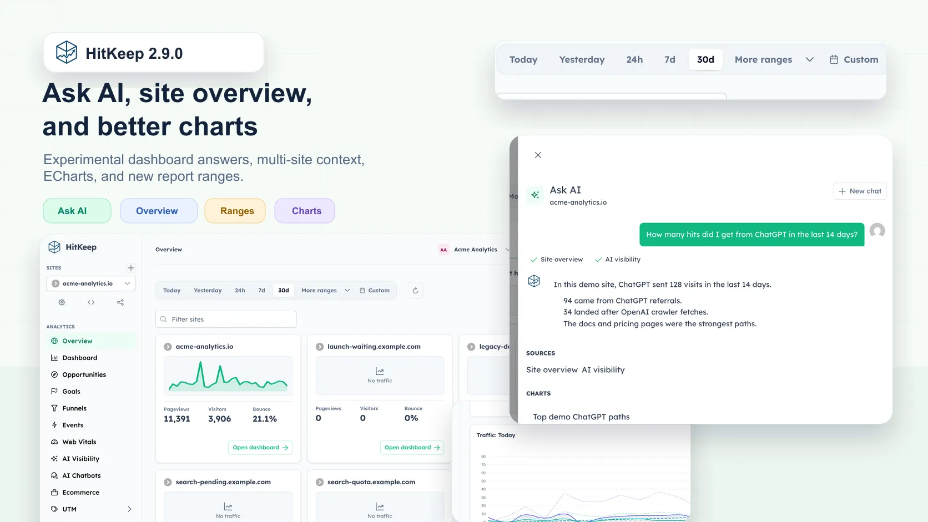Image resolution: width=928 pixels, height=522 pixels.
Task: Click the Acme Analytics AA avatar badge
Action: [443, 250]
